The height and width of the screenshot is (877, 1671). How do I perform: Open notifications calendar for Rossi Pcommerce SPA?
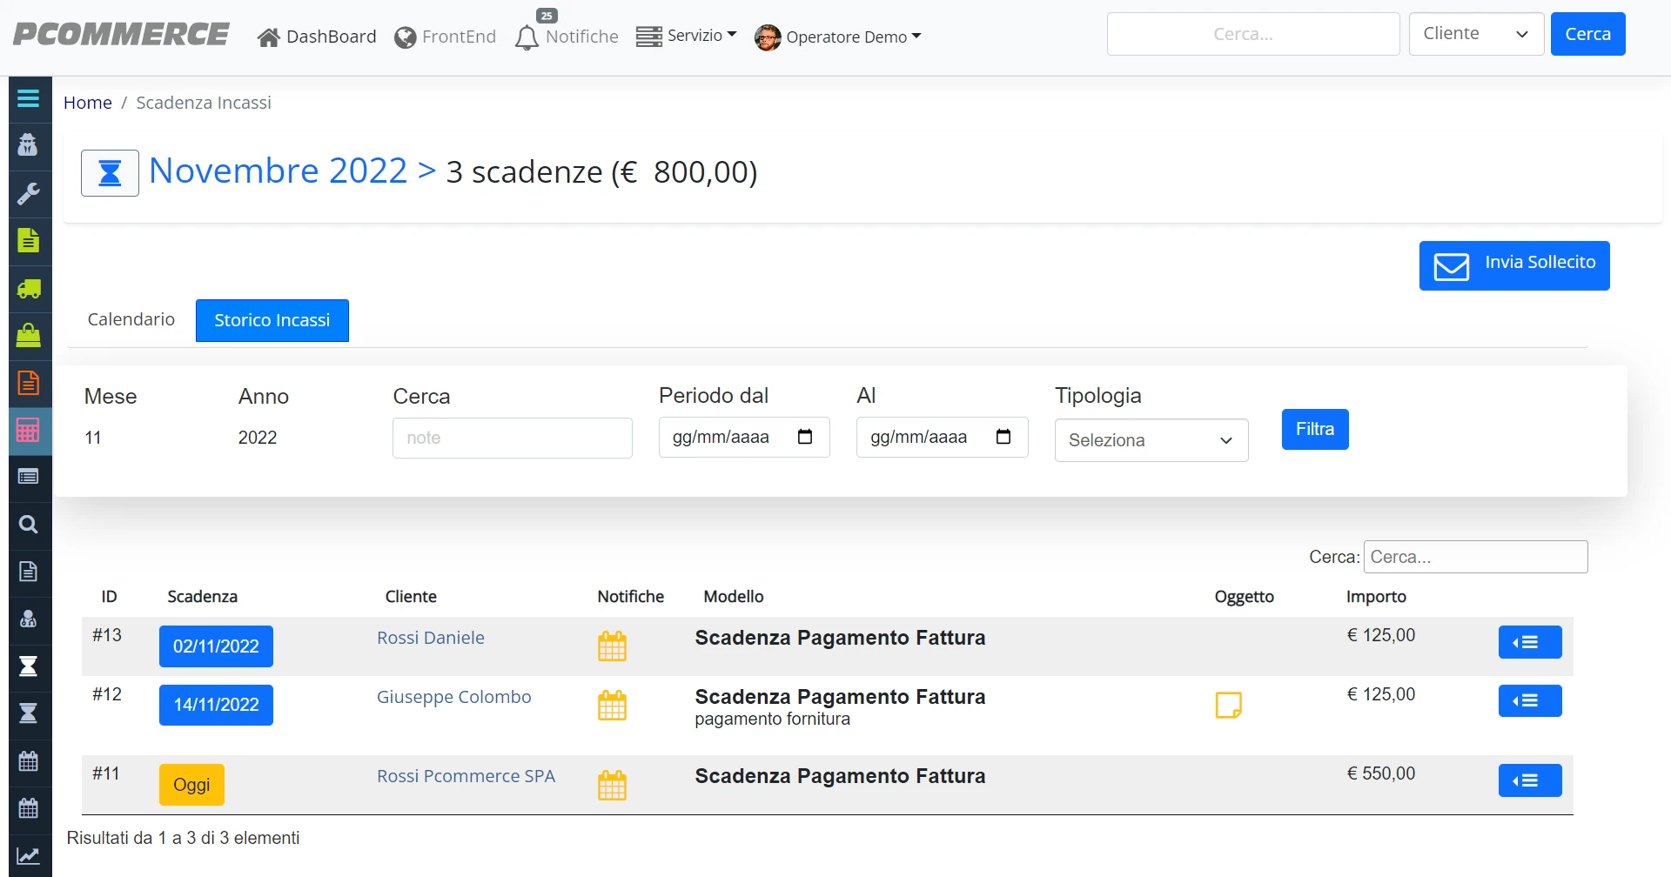tap(612, 786)
